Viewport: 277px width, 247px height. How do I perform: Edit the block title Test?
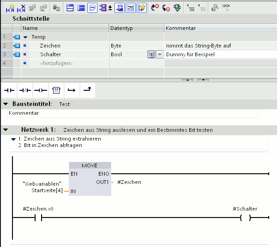(x=65, y=104)
